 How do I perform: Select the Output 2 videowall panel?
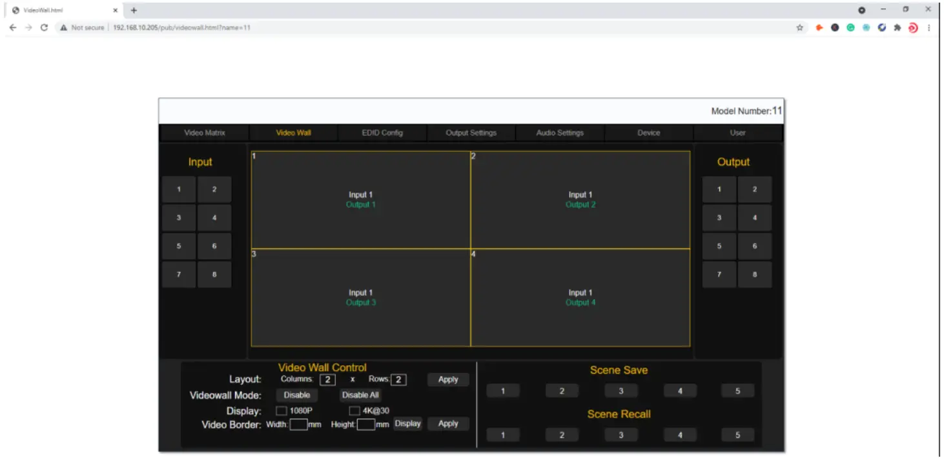[x=580, y=199]
